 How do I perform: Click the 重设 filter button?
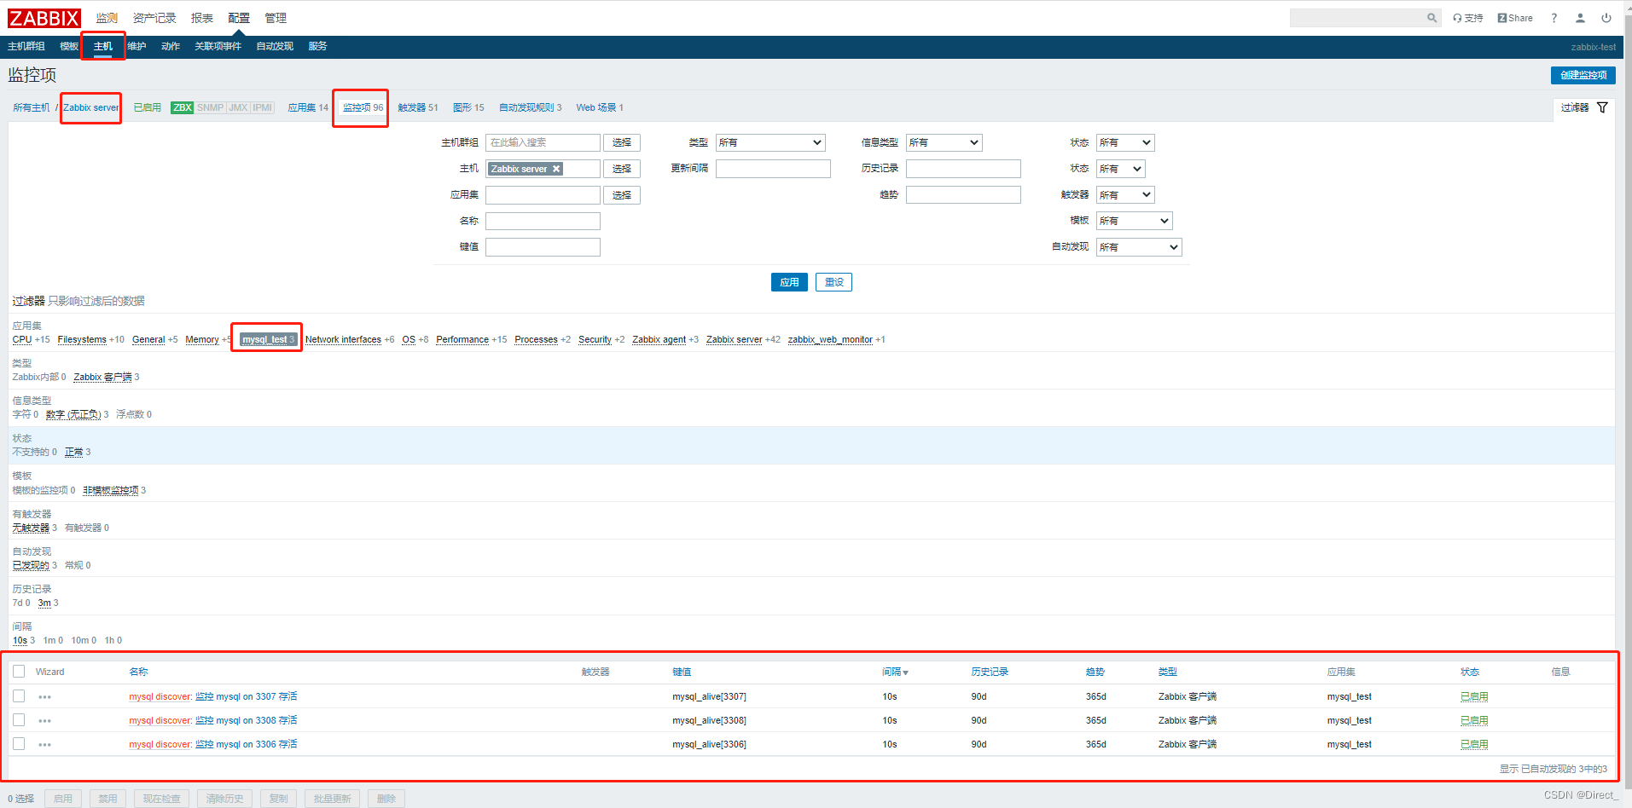tap(833, 282)
